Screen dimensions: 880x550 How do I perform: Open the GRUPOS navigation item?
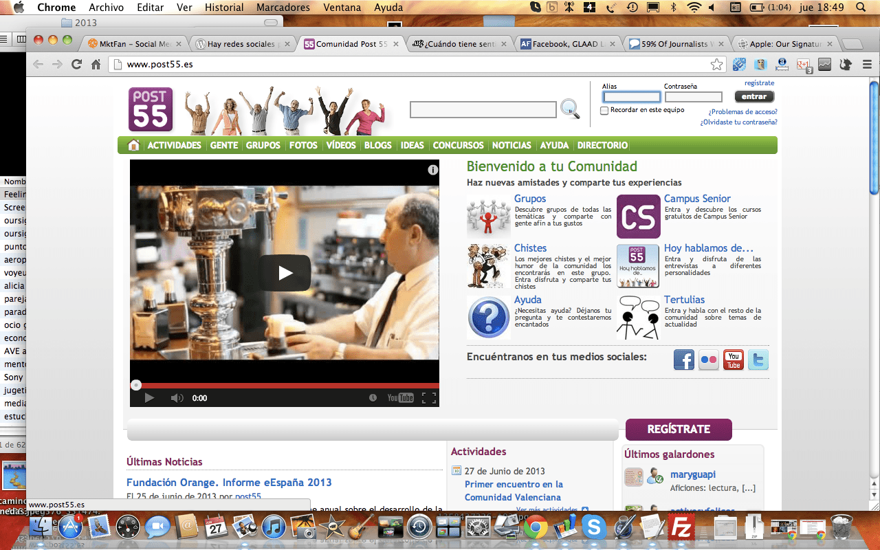click(263, 145)
